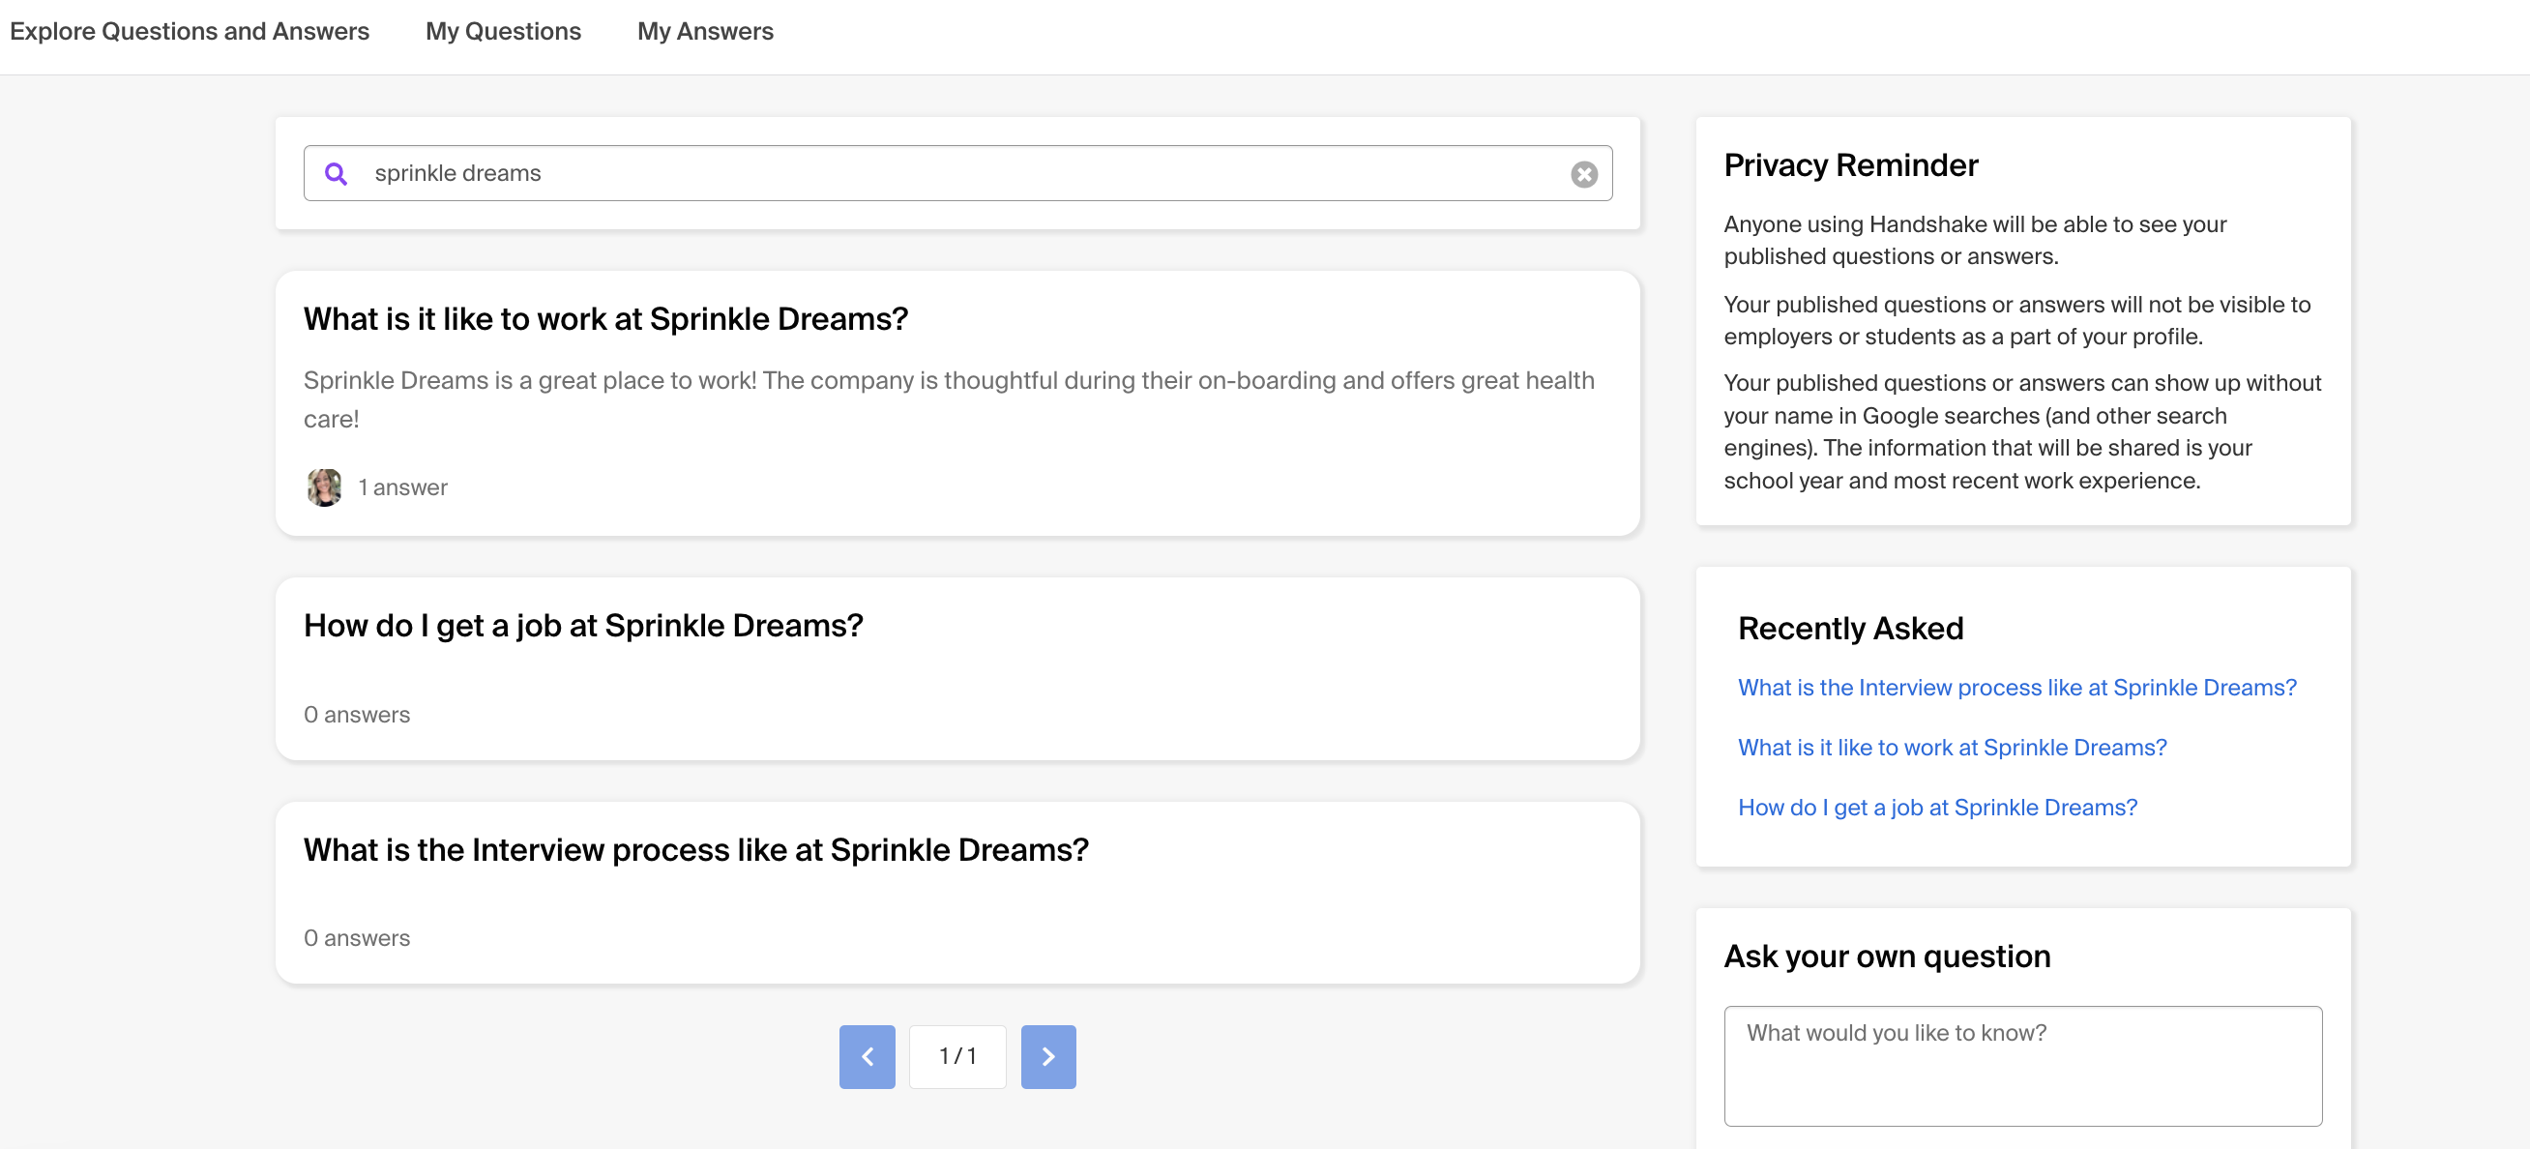This screenshot has width=2530, height=1149.
Task: Open recently asked "How do I get a job" link
Action: click(x=1937, y=808)
